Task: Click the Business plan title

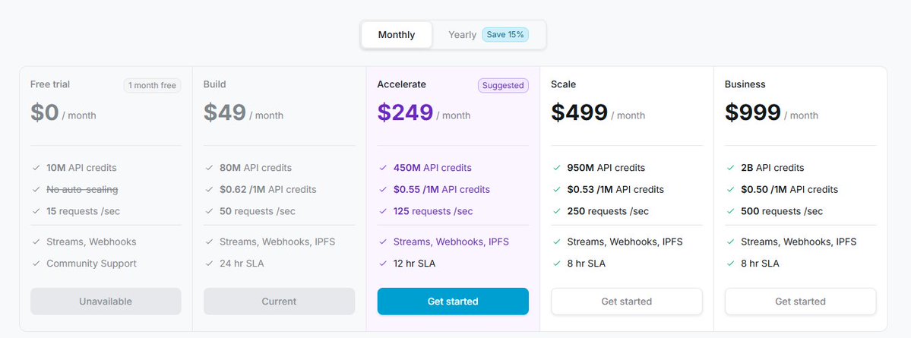Action: tap(745, 84)
